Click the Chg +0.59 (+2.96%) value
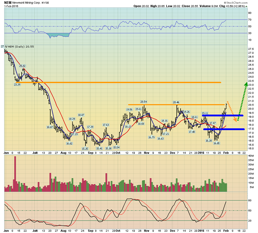The width and height of the screenshot is (258, 233). tap(232, 6)
